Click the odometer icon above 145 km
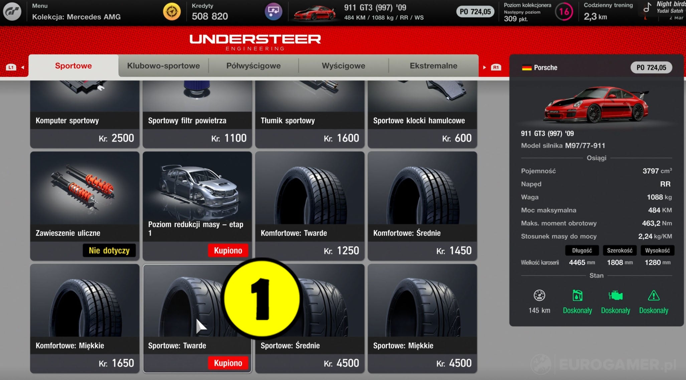686x380 pixels. (539, 296)
